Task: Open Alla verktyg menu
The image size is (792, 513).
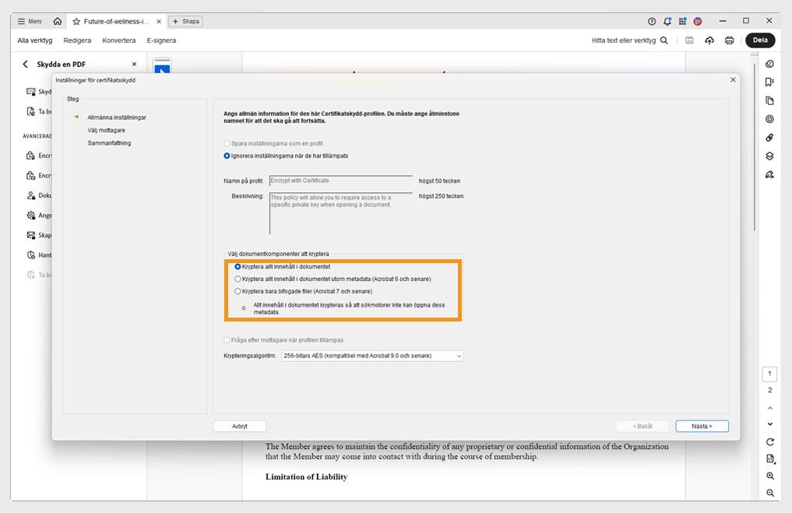Action: click(35, 40)
